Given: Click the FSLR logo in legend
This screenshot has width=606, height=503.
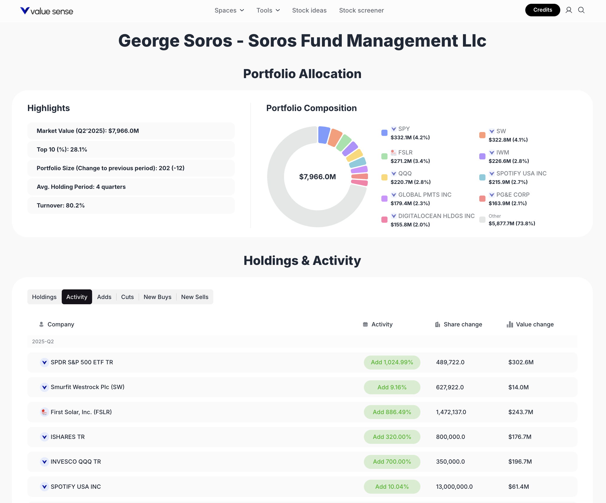Looking at the screenshot, I should (x=394, y=152).
